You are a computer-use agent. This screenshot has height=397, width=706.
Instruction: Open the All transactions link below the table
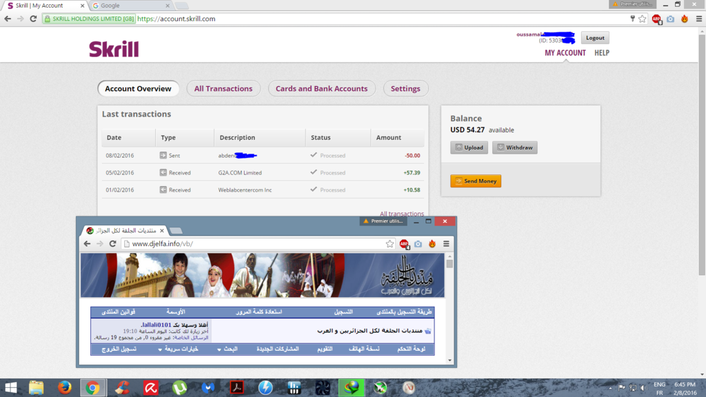[402, 214]
